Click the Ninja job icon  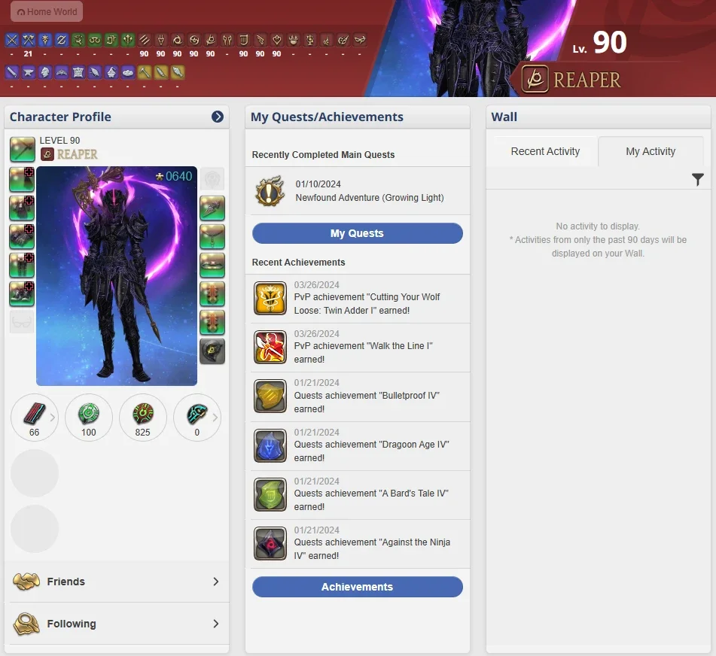177,40
